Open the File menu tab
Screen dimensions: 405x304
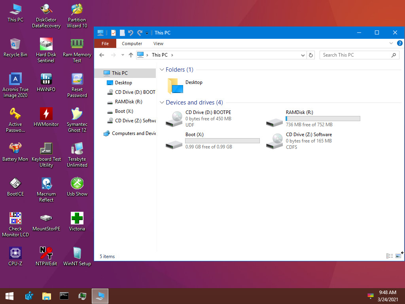pos(105,44)
